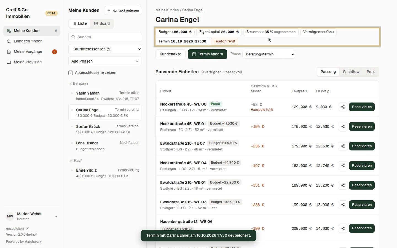Screen dimensions: 397x248
Task: Share the Ewaldstraße 215 TE 07 unit
Action: 343,146
